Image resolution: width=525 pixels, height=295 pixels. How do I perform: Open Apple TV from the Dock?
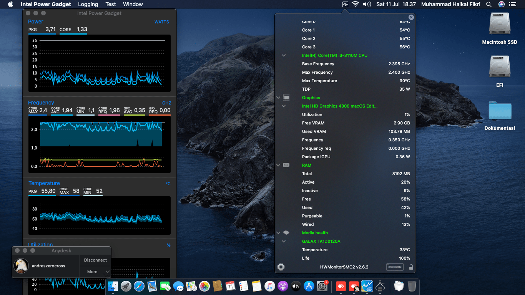(x=296, y=286)
